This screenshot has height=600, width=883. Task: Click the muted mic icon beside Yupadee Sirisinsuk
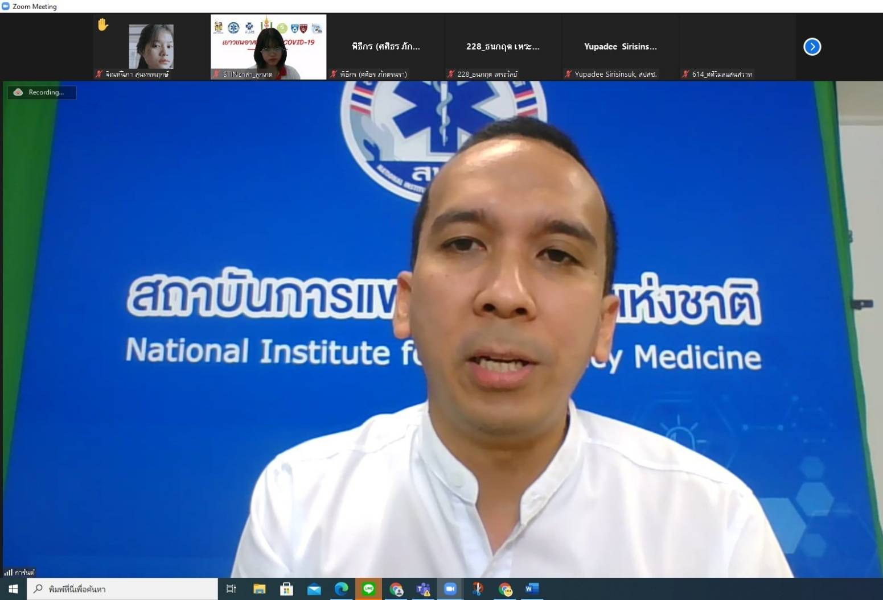(568, 74)
